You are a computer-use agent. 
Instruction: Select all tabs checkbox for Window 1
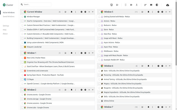[22, 53]
